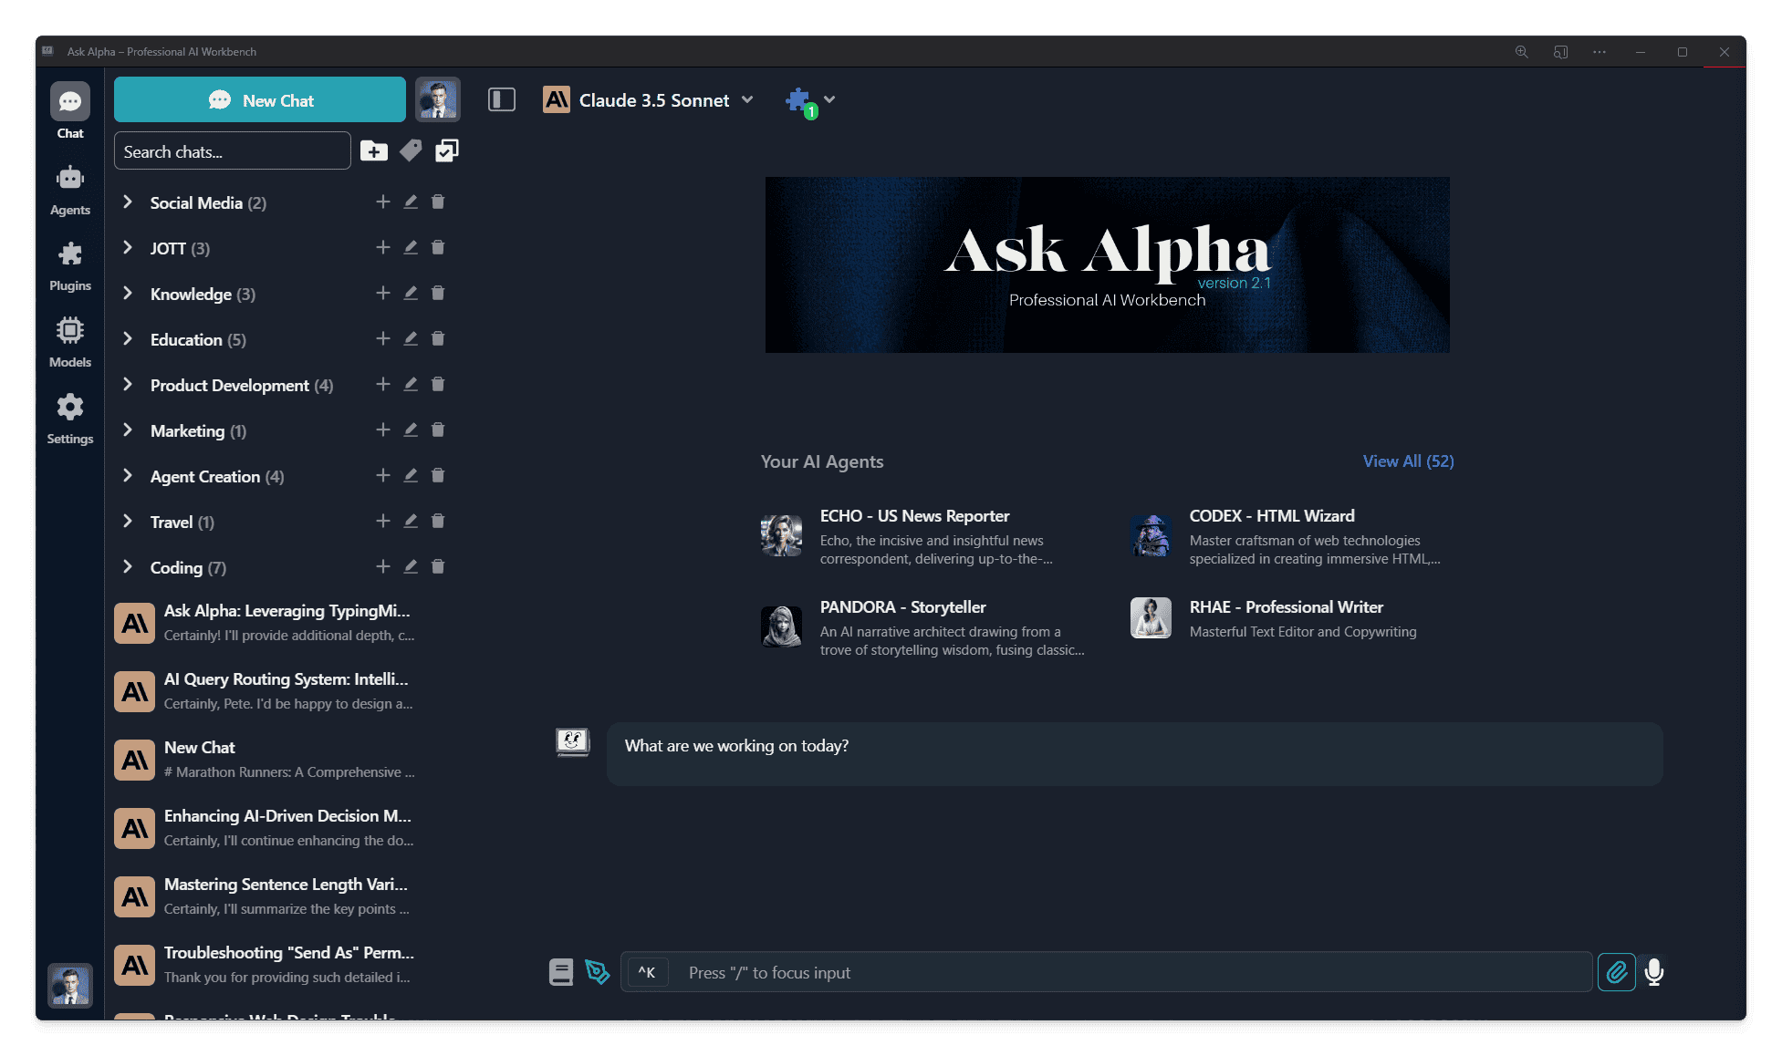
Task: Start voice input with microphone icon
Action: pos(1654,972)
